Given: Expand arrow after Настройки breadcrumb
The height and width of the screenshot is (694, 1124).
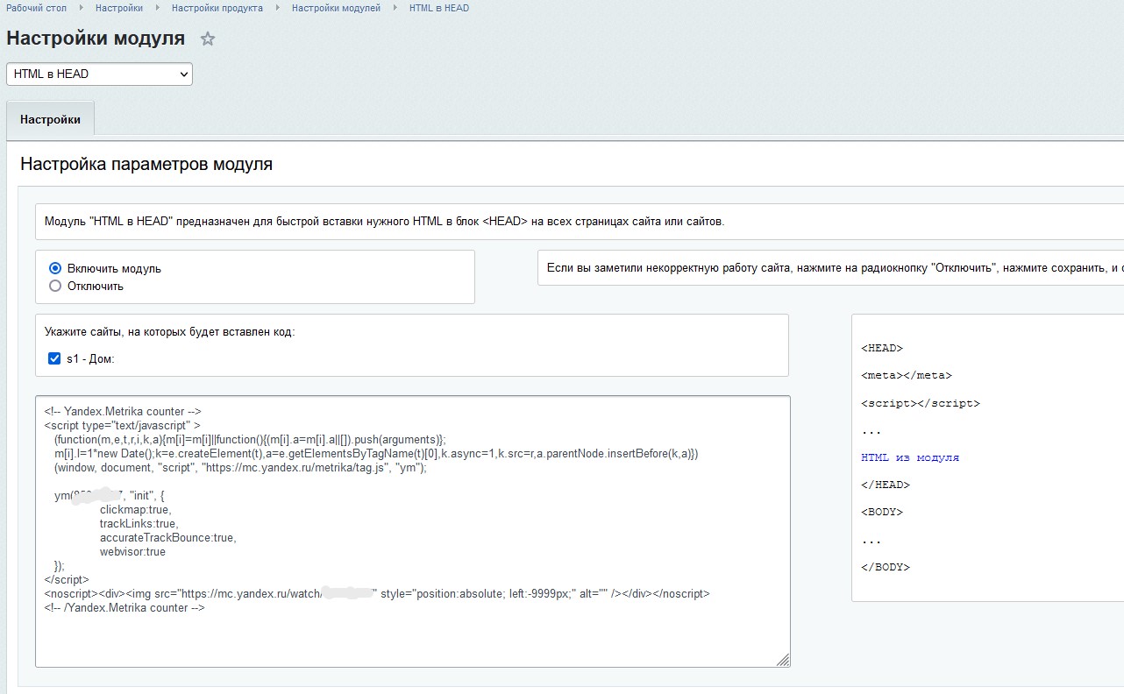Looking at the screenshot, I should pos(158,8).
